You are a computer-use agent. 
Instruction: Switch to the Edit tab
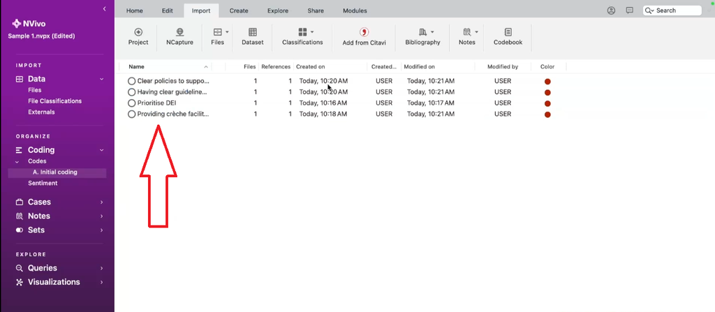[168, 10]
